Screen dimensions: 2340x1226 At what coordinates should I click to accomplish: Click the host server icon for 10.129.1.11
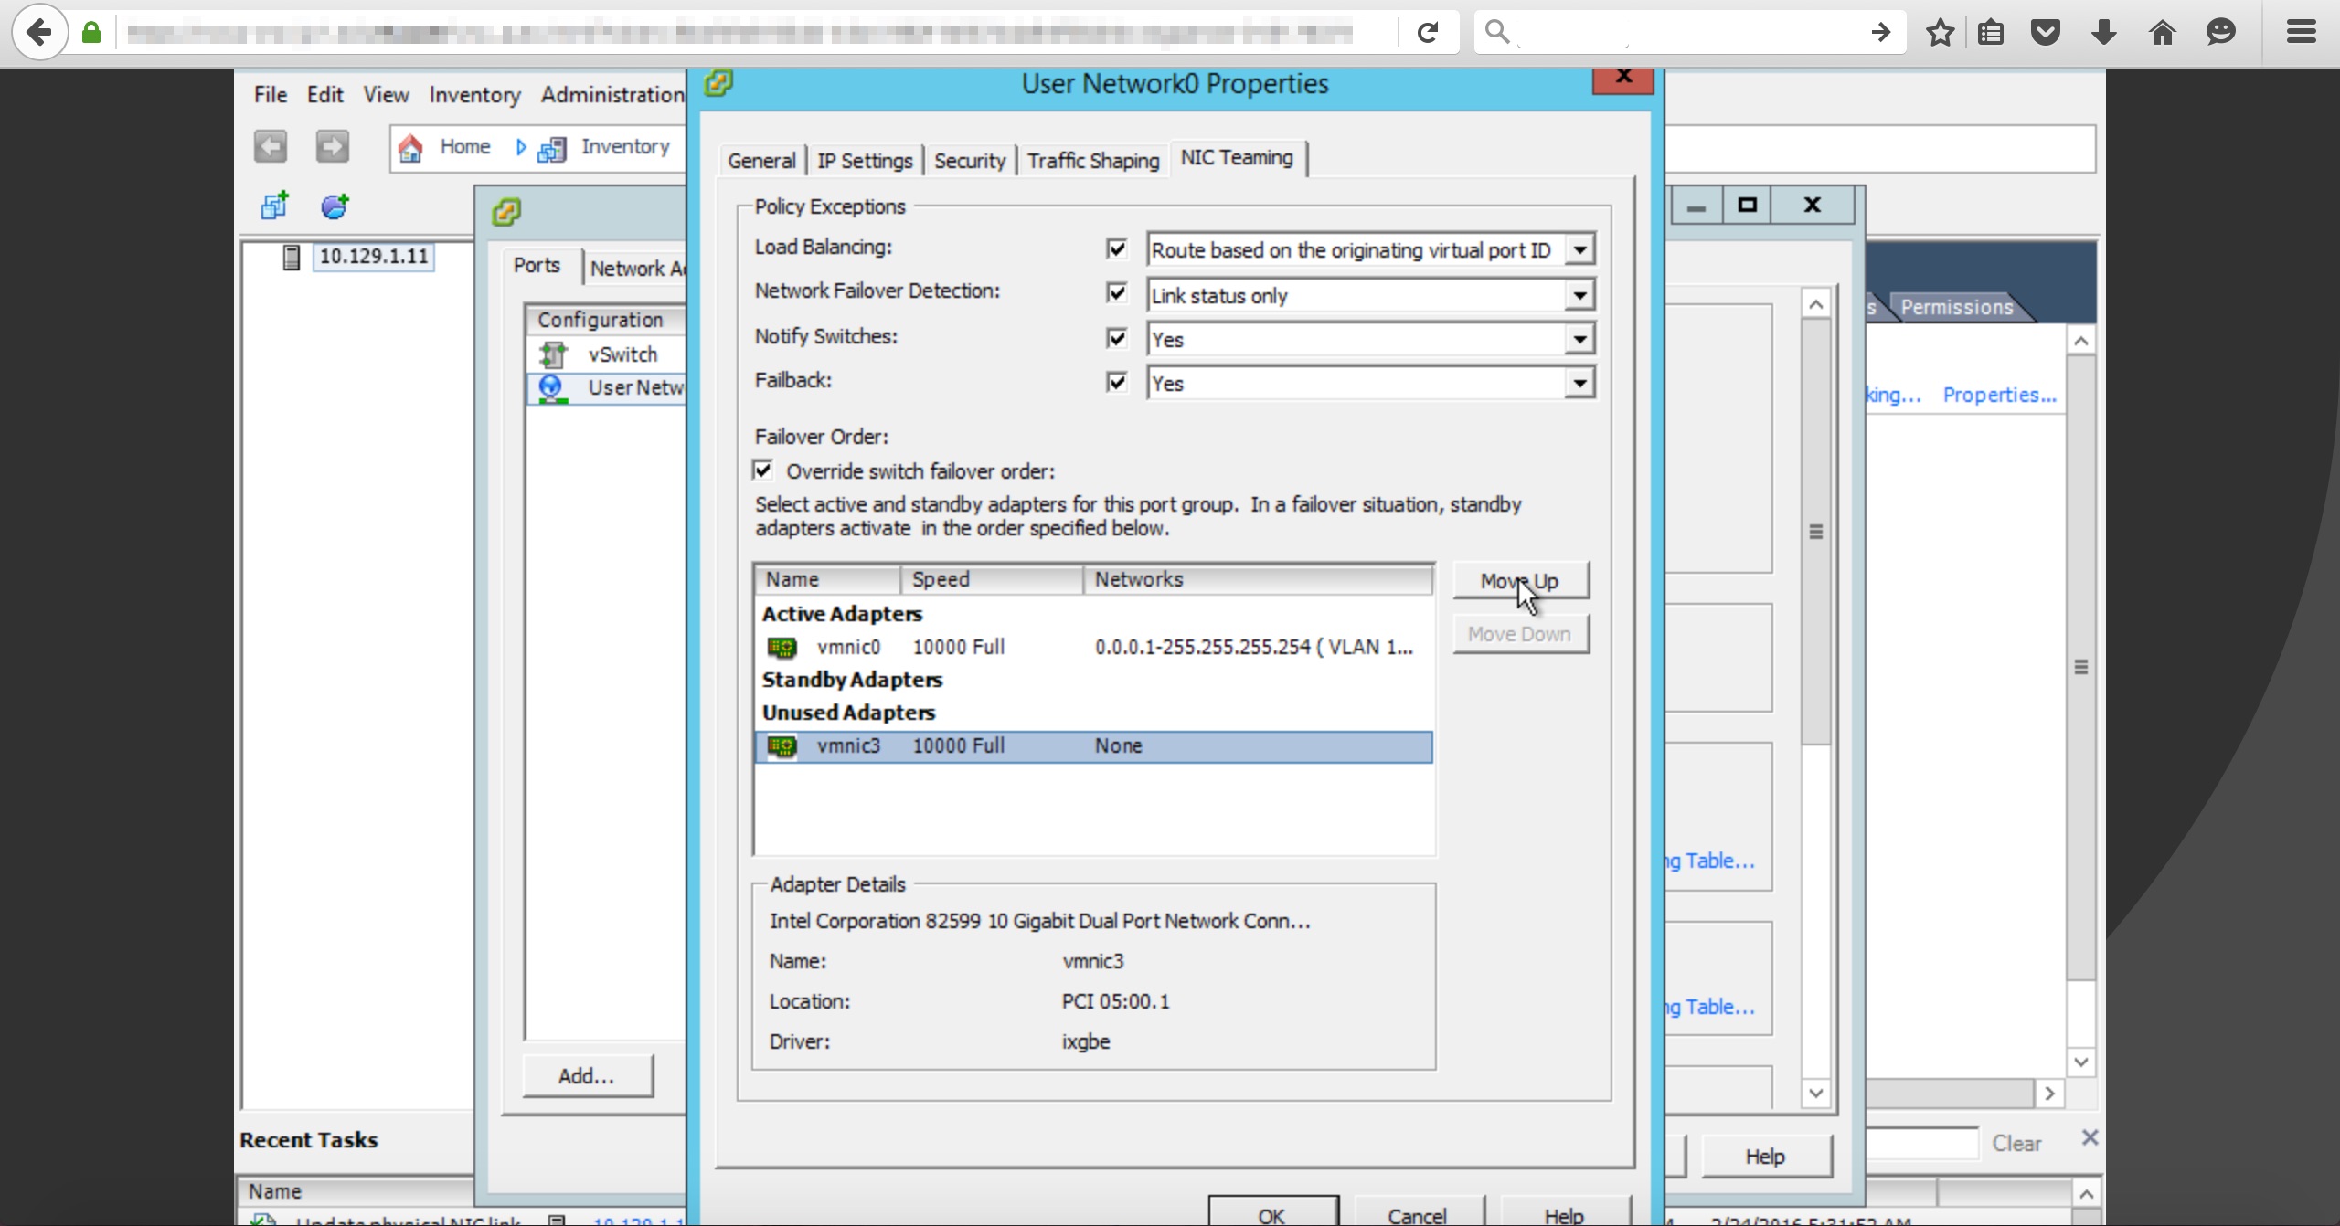[x=292, y=258]
